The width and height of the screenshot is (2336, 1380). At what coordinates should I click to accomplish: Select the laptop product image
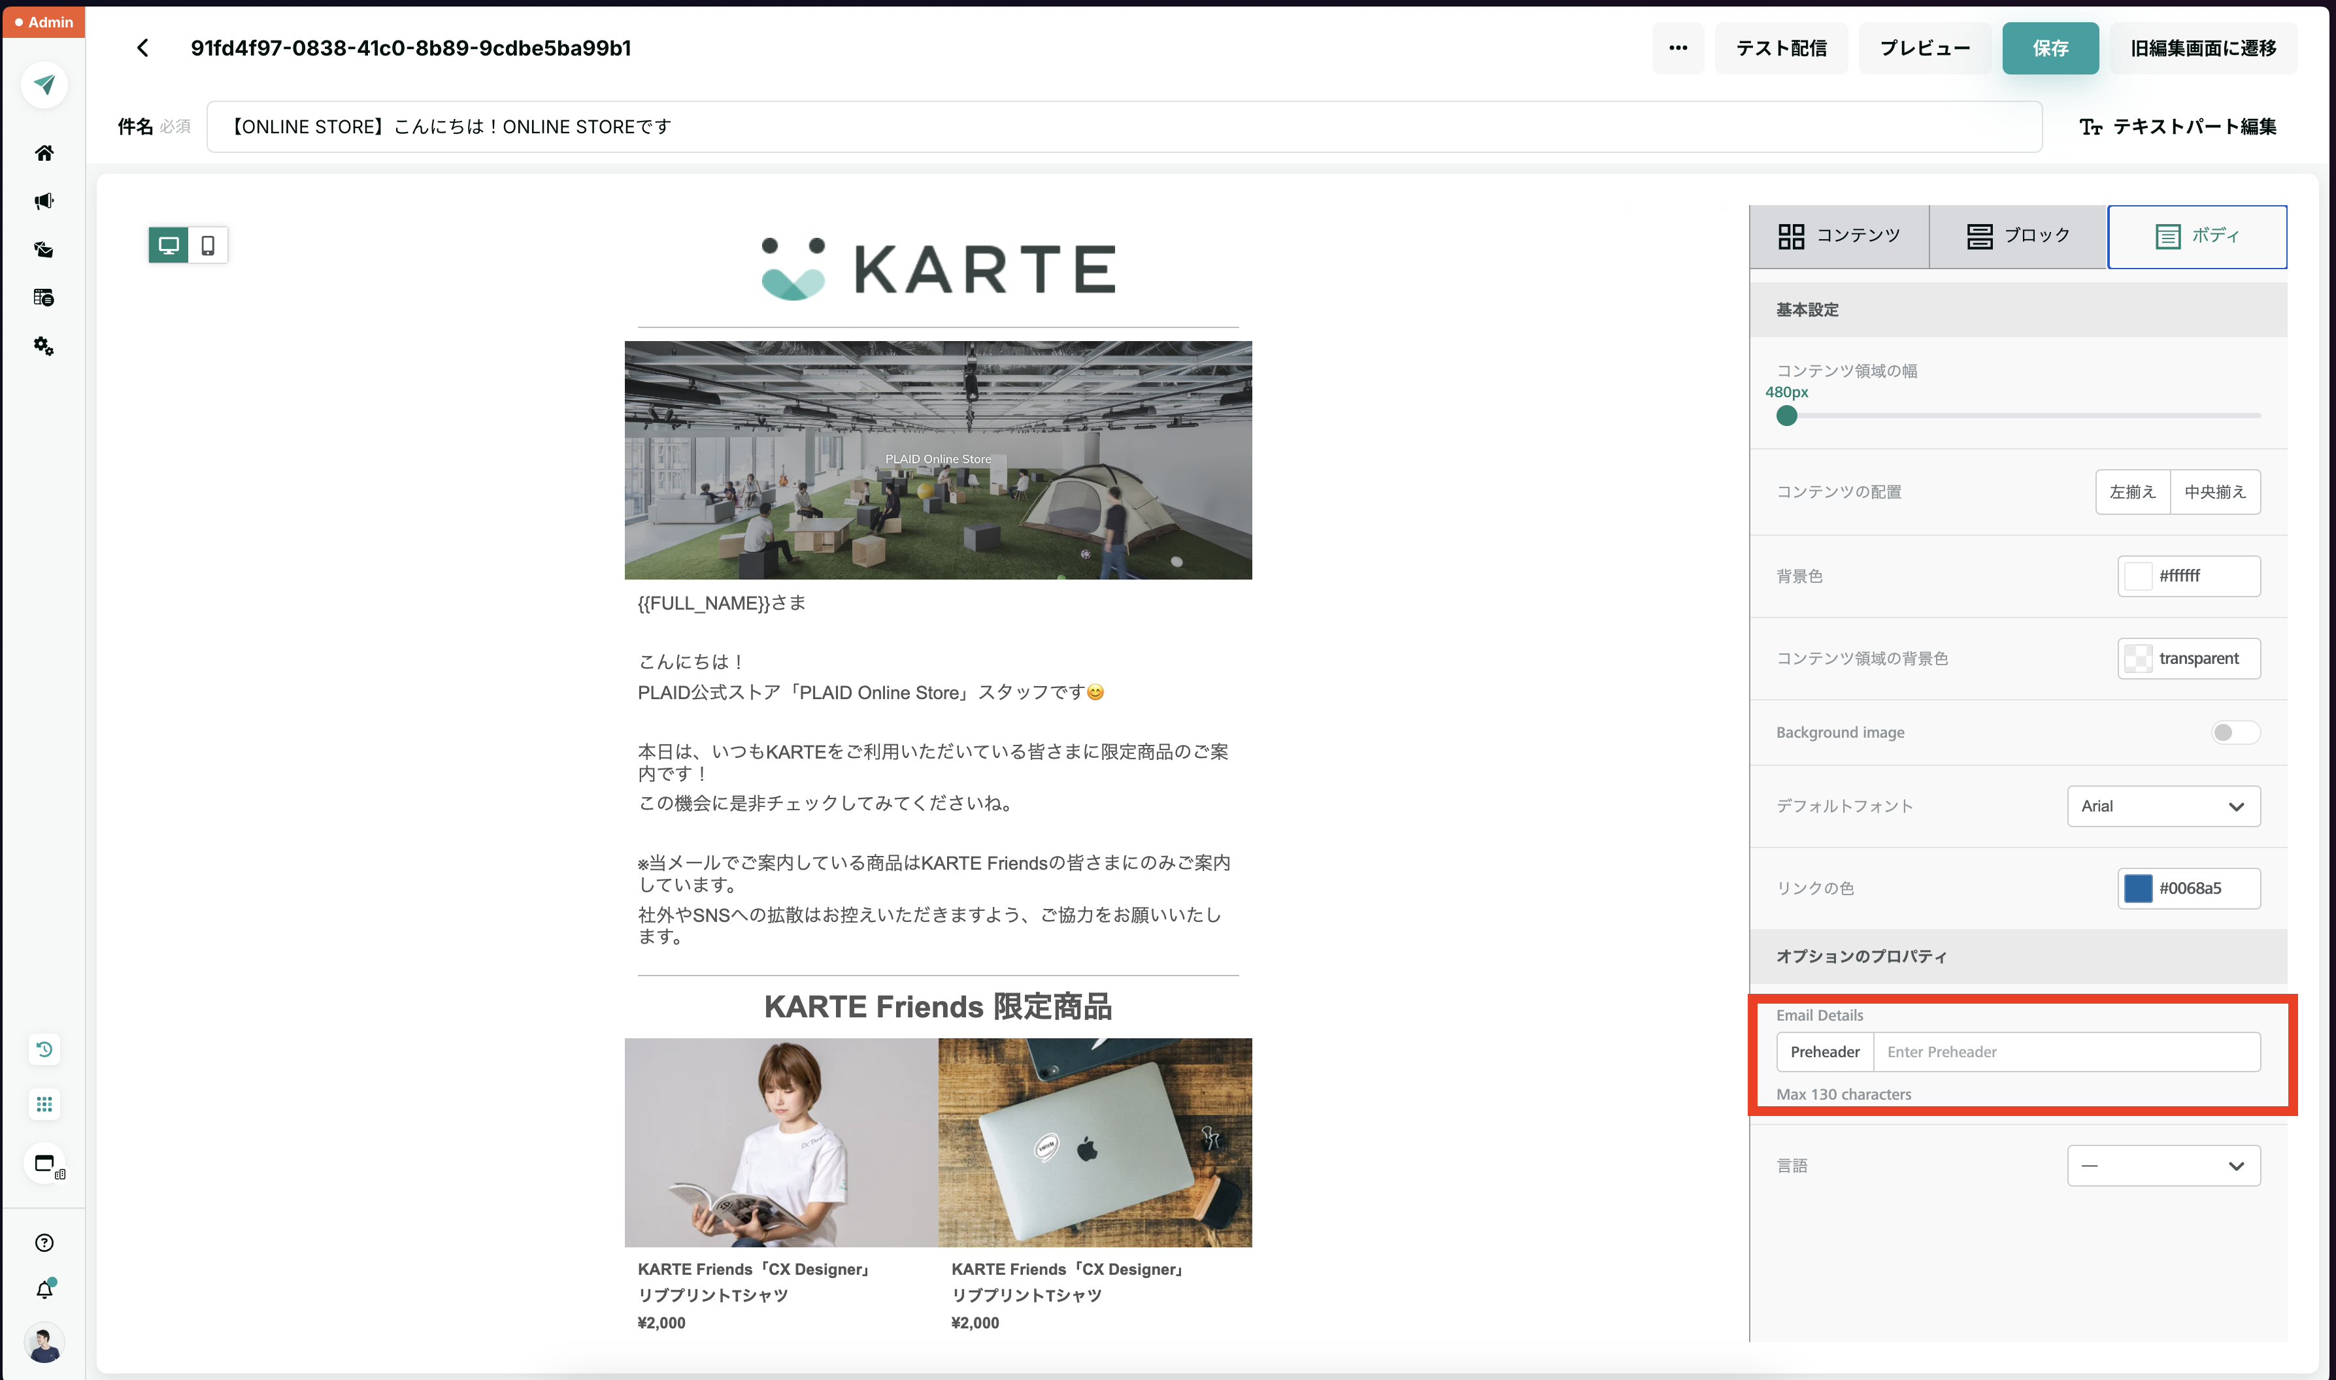[x=1095, y=1143]
